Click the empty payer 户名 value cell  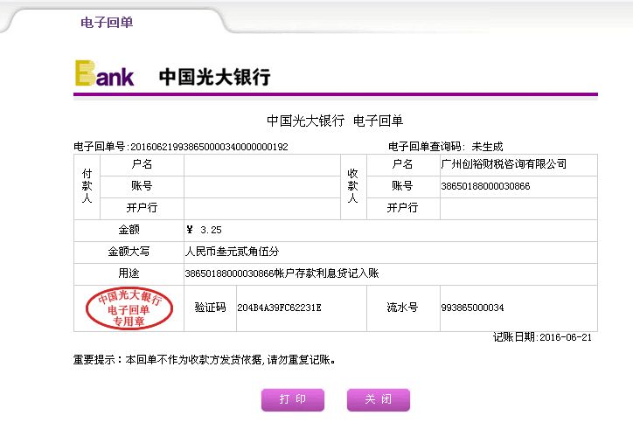[x=262, y=164]
